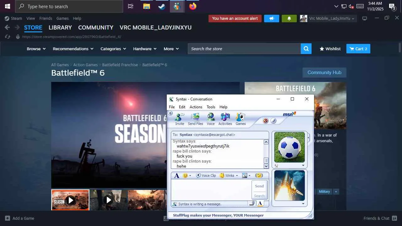
Task: Click the Action Games breadcrumb link
Action: click(x=85, y=65)
